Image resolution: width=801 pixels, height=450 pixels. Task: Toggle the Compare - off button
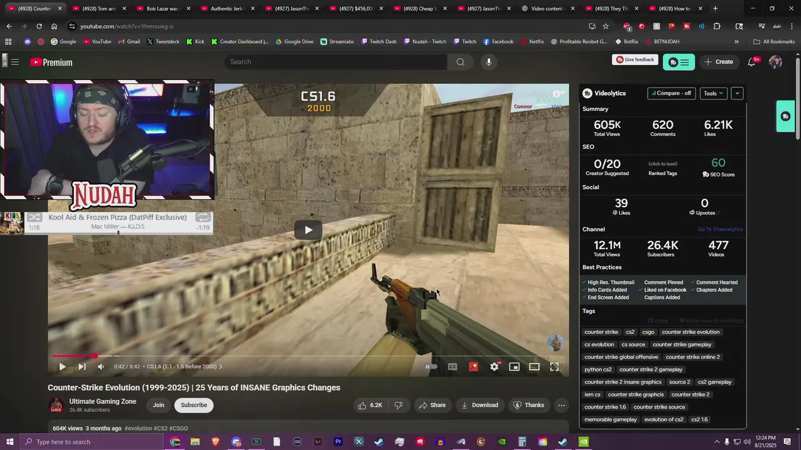tap(671, 93)
